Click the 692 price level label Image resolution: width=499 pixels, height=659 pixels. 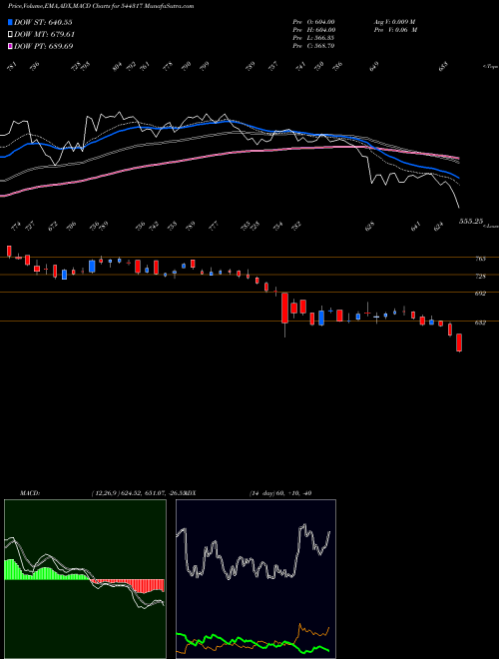pyautogui.click(x=480, y=294)
